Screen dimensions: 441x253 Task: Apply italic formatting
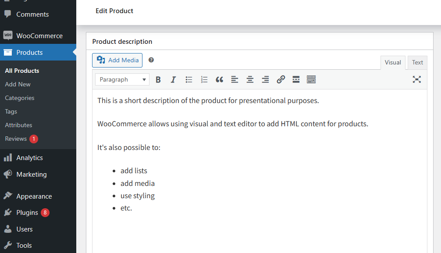pos(173,80)
